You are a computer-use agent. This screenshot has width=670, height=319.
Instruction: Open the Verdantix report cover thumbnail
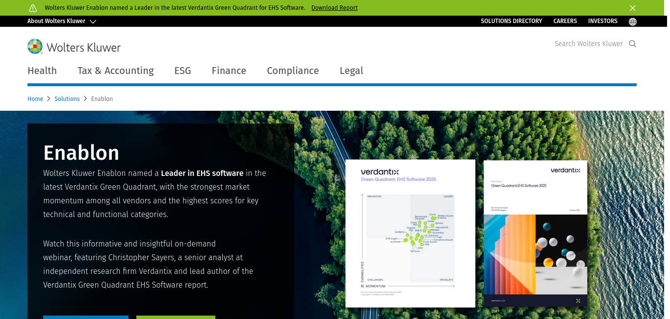tap(536, 233)
